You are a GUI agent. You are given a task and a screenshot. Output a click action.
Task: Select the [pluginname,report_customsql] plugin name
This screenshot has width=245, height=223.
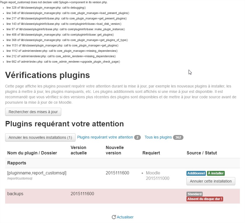point(37,173)
